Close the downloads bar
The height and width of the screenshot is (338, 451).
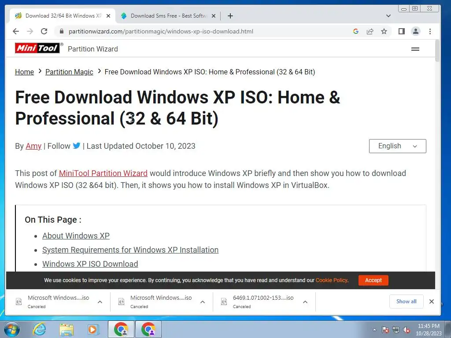(432, 301)
